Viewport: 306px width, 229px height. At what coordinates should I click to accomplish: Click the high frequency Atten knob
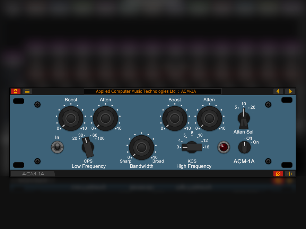209,119
